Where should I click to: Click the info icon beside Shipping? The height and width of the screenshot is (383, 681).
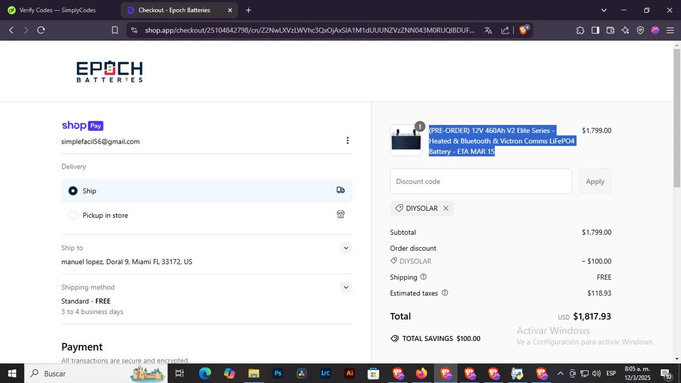point(424,277)
